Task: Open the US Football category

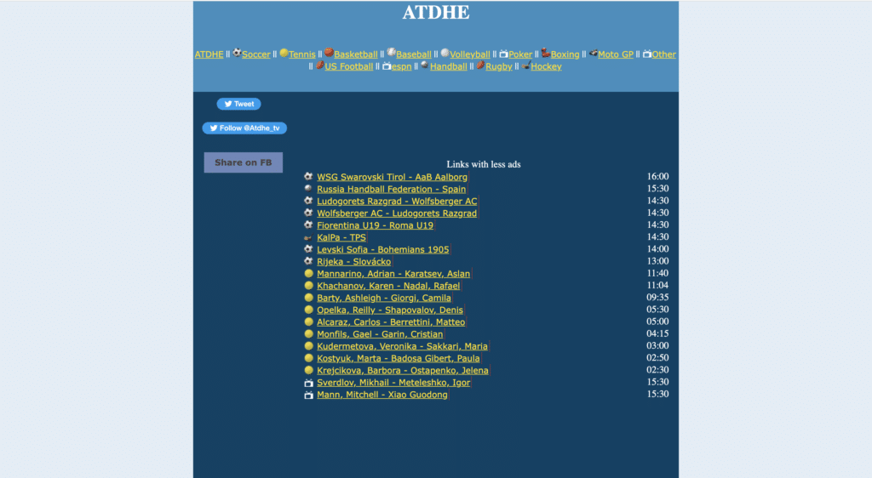Action: 348,66
